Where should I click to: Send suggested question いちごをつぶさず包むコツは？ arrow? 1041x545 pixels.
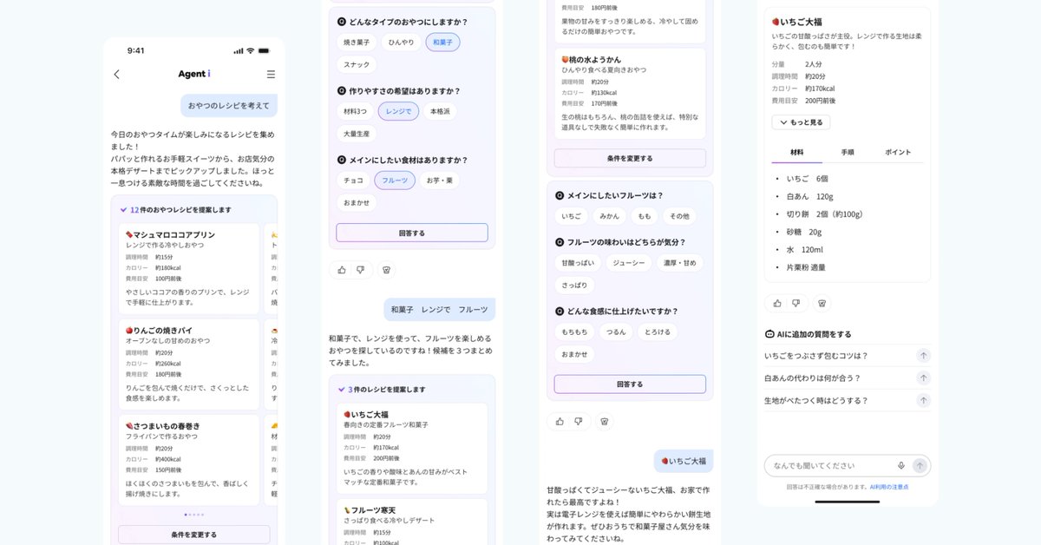click(923, 356)
